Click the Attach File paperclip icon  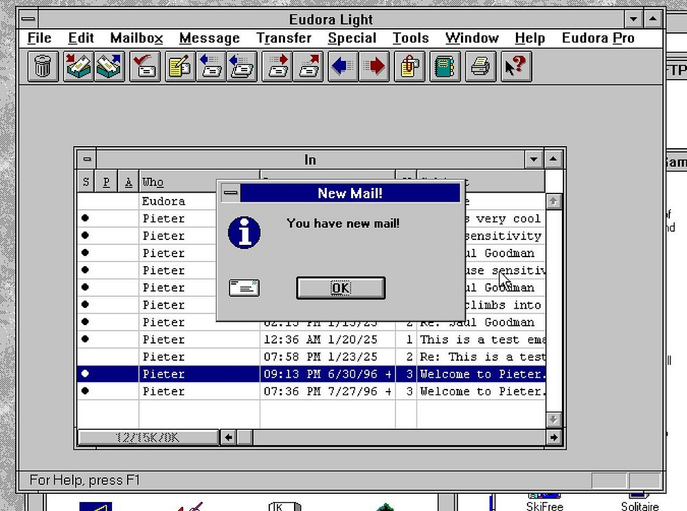click(x=409, y=67)
